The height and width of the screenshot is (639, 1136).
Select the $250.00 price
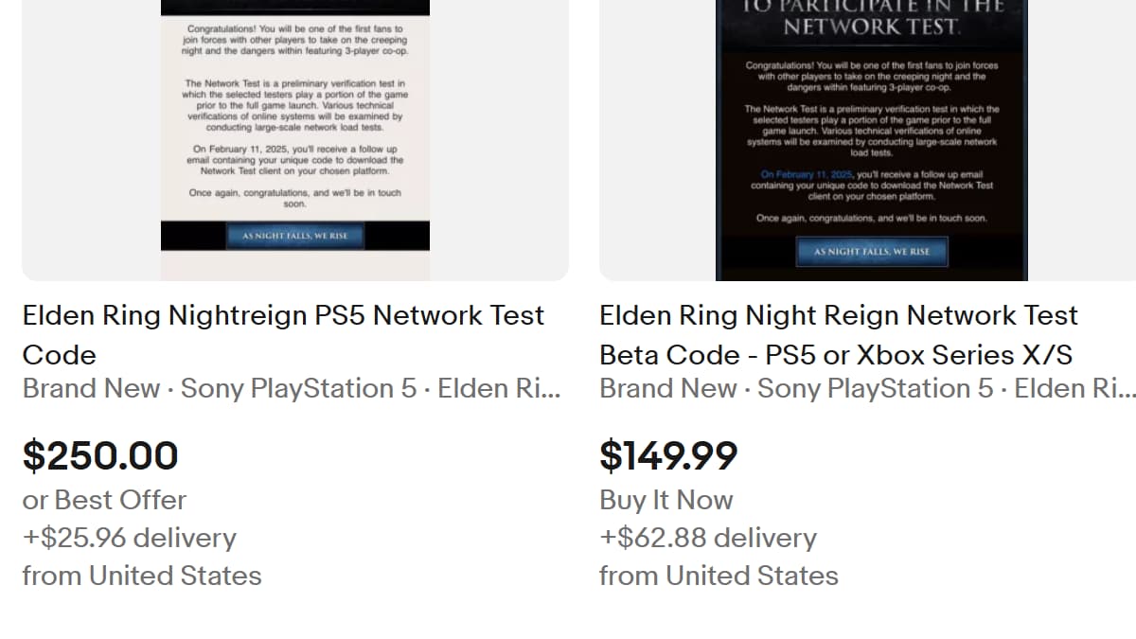[x=100, y=456]
